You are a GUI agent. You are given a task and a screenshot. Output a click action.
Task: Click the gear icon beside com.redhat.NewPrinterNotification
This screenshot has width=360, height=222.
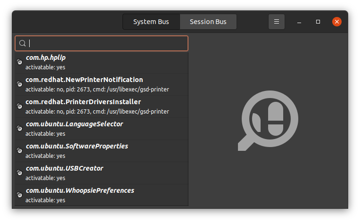[x=19, y=84]
